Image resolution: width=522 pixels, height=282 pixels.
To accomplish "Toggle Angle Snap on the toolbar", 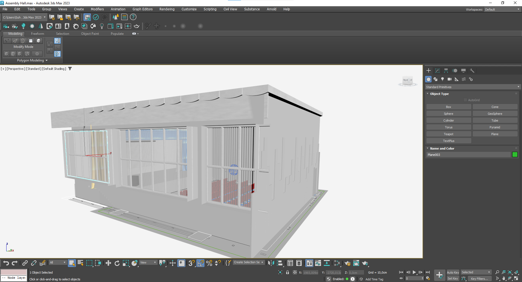I will click(200, 263).
